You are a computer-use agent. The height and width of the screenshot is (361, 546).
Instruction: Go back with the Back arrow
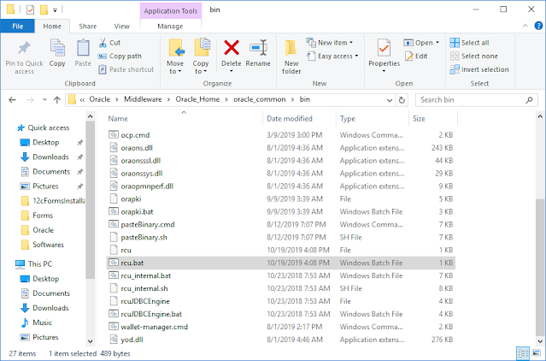pyautogui.click(x=12, y=100)
